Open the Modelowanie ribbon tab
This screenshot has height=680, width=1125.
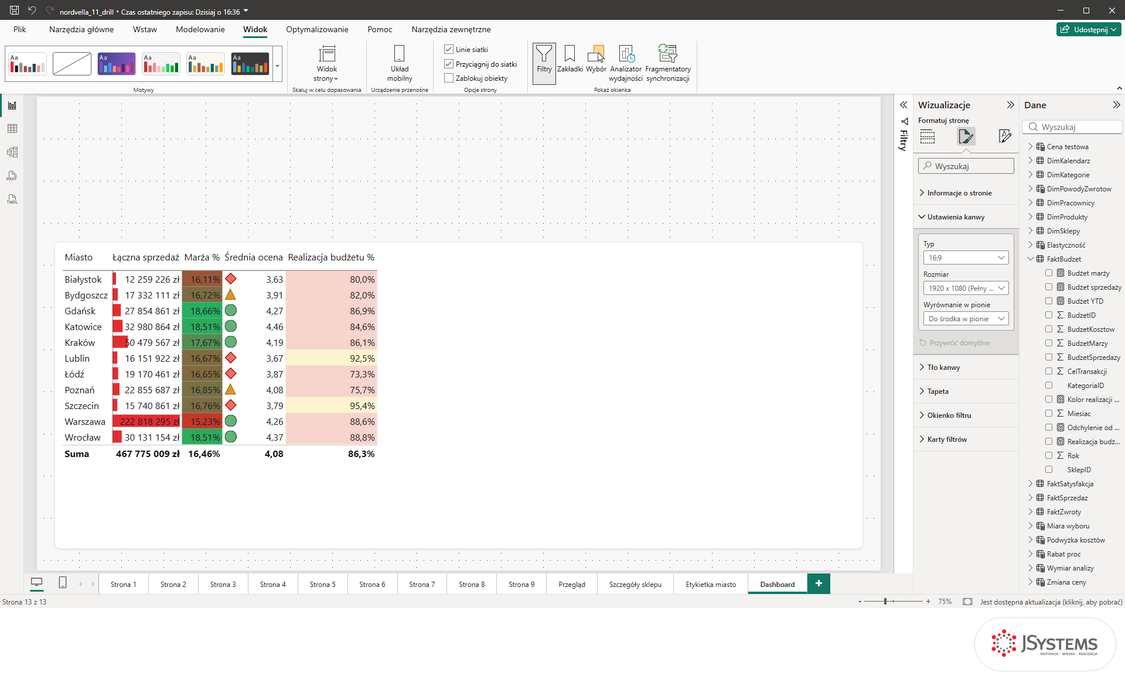click(200, 29)
